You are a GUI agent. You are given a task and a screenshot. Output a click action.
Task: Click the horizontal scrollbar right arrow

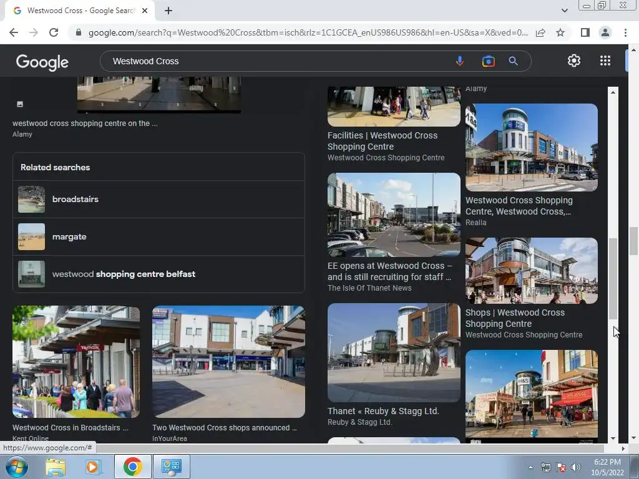pos(623,448)
